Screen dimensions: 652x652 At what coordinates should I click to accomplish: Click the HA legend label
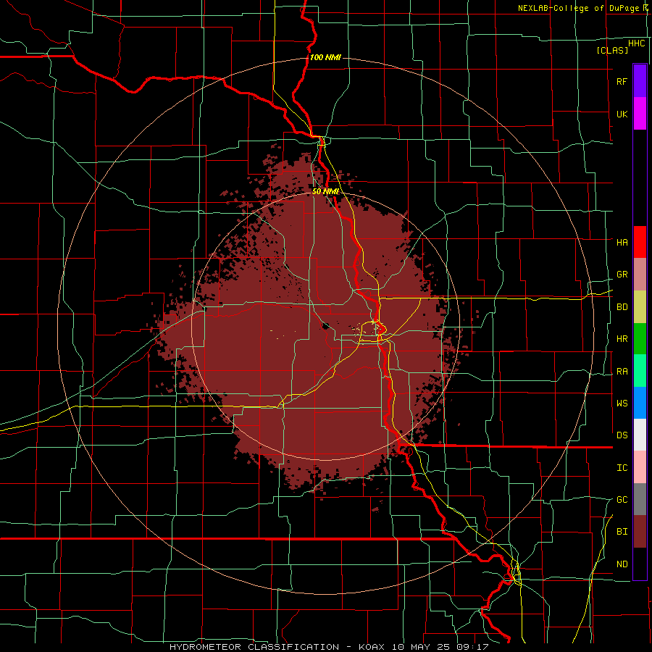click(622, 242)
